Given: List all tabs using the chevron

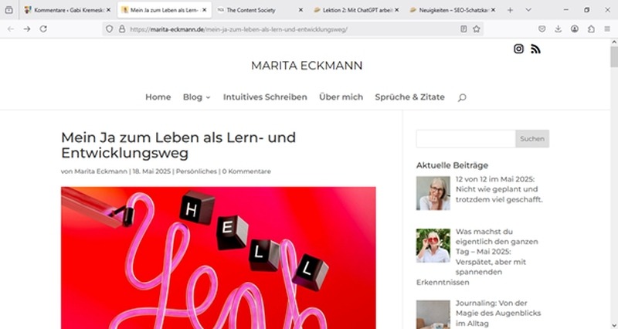Looking at the screenshot, I should click(528, 10).
